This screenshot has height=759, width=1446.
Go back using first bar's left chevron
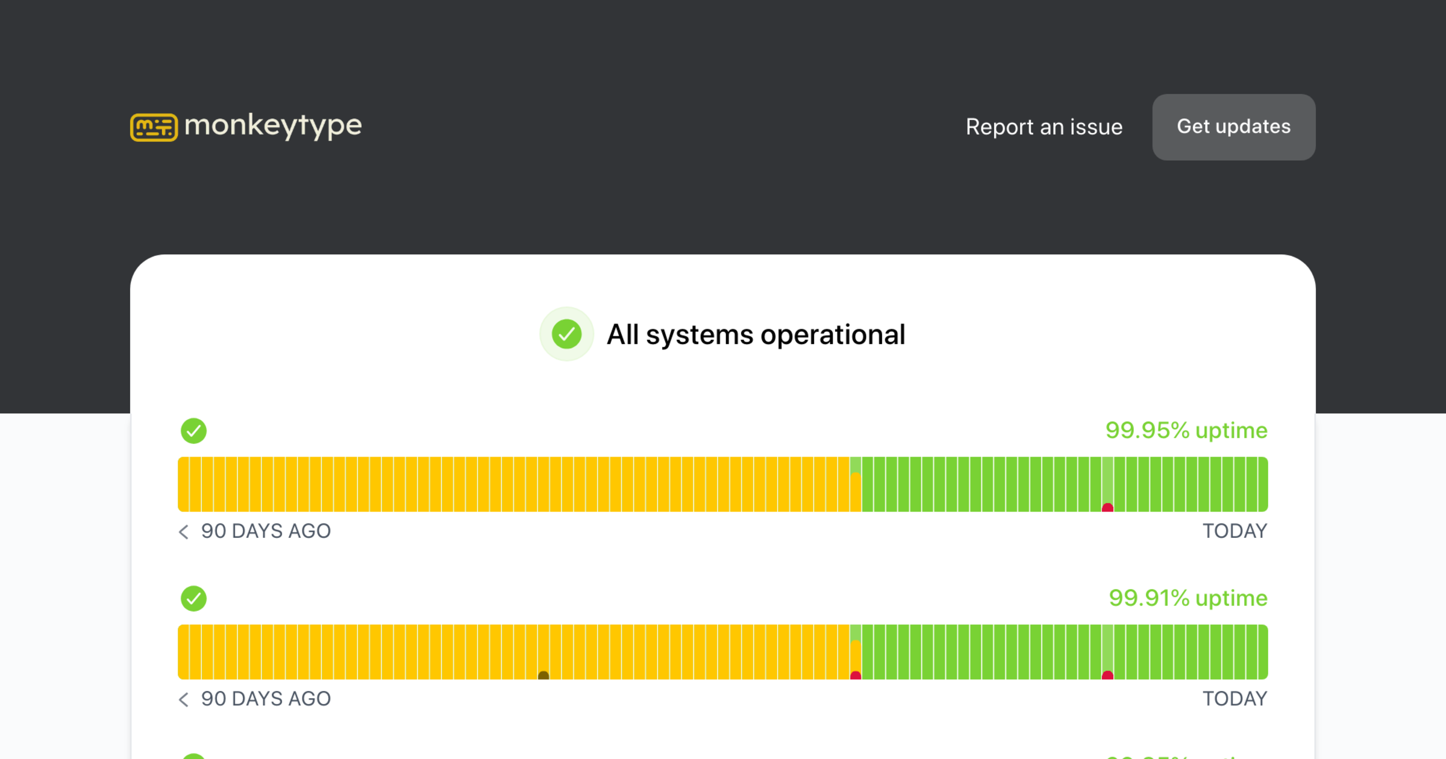(x=184, y=531)
